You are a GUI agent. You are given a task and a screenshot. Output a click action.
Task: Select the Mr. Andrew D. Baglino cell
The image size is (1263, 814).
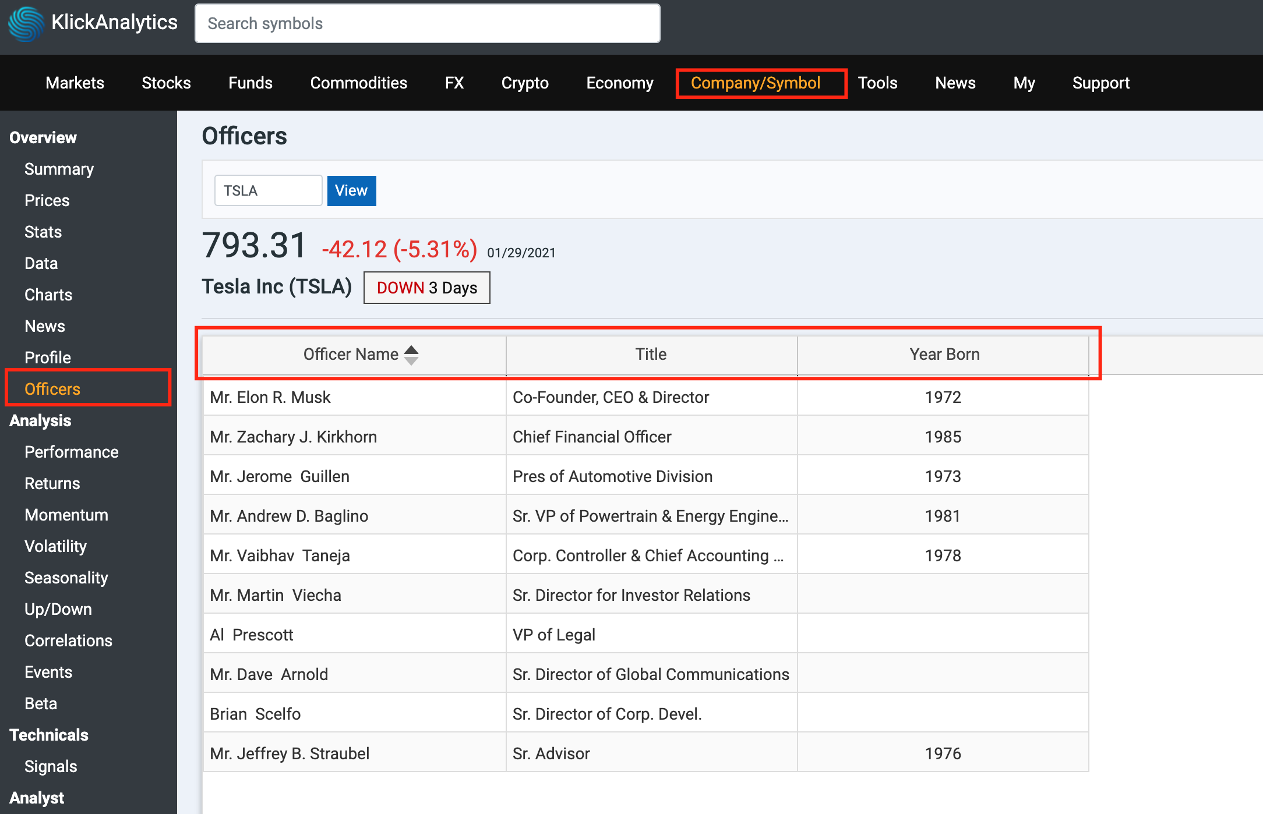[x=355, y=516]
